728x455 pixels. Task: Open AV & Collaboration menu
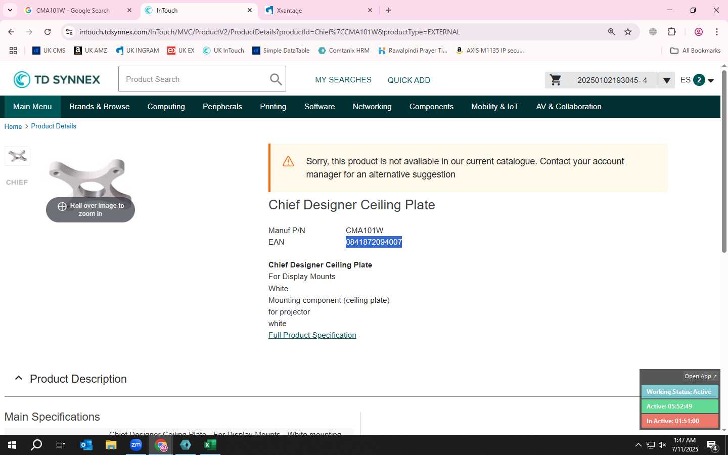coord(569,107)
